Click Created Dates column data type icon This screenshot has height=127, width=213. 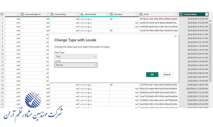[x=181, y=14]
